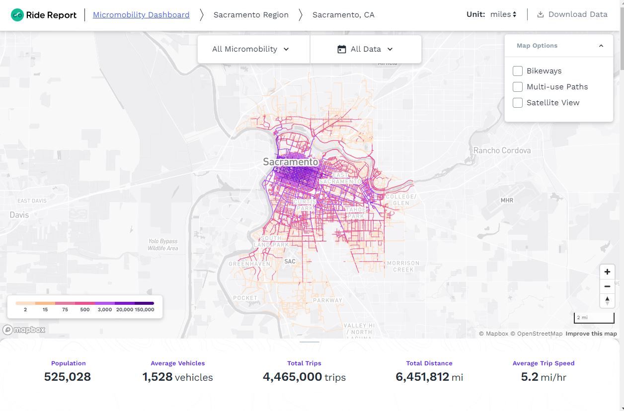This screenshot has height=411, width=624.
Task: Open the All Data date dropdown
Action: pos(365,49)
